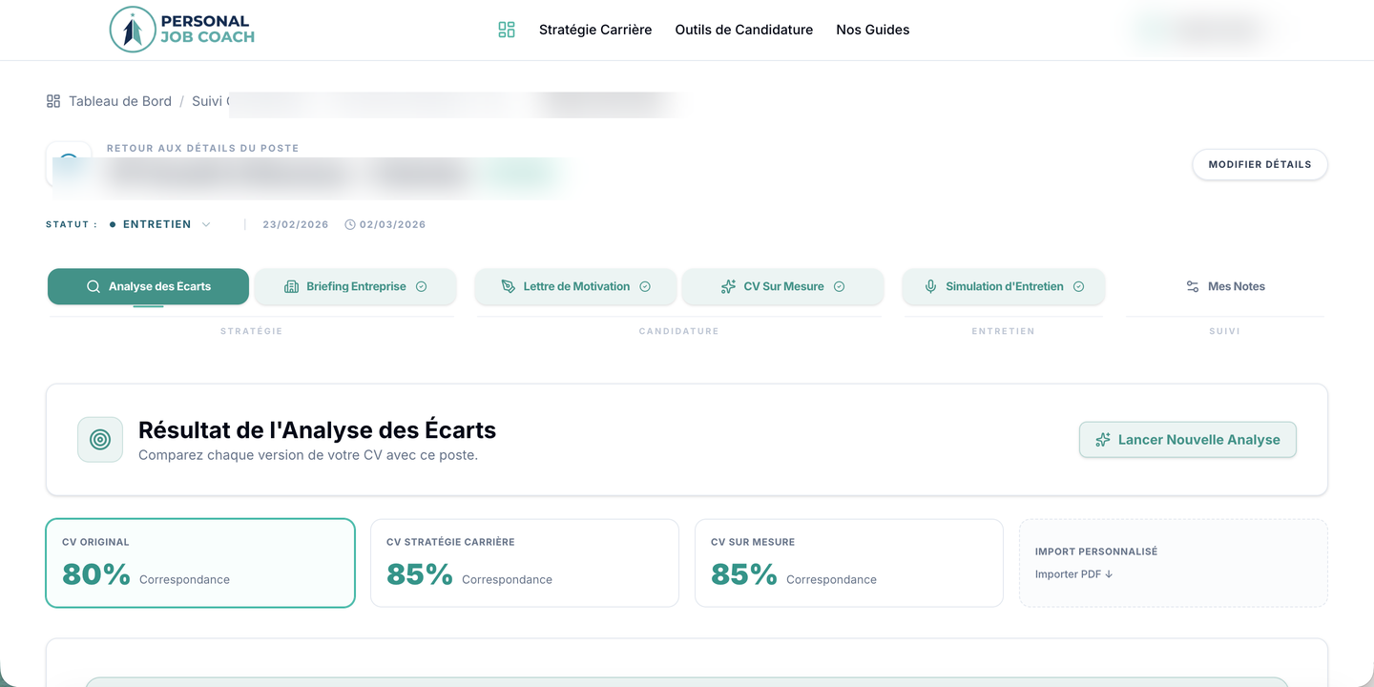Screen dimensions: 1374x687
Task: Open the Nos Guides menu
Action: click(x=873, y=30)
